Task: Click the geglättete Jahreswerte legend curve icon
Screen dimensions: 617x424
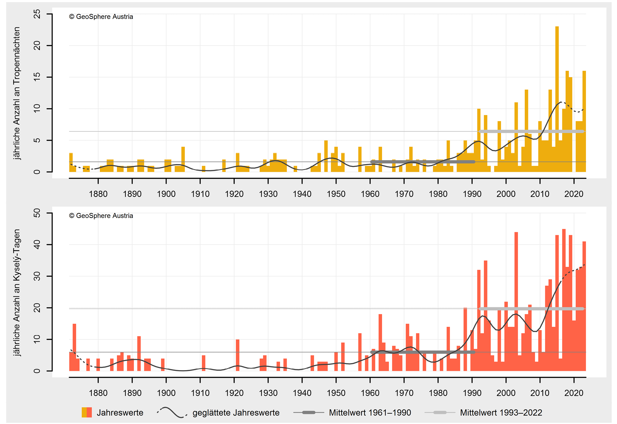Action: pos(172,412)
